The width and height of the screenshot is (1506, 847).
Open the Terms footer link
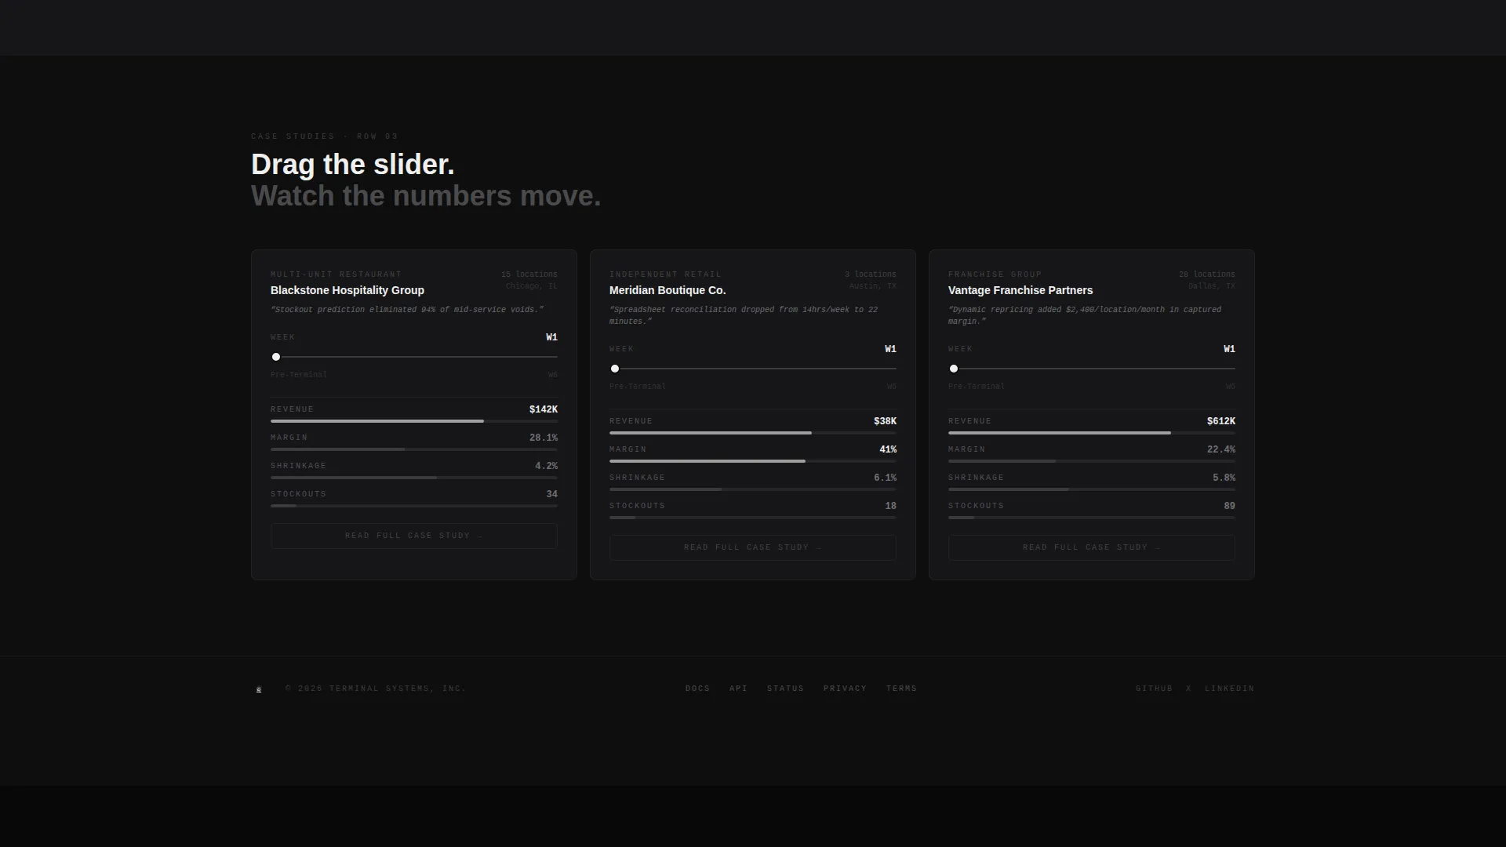[x=901, y=689]
